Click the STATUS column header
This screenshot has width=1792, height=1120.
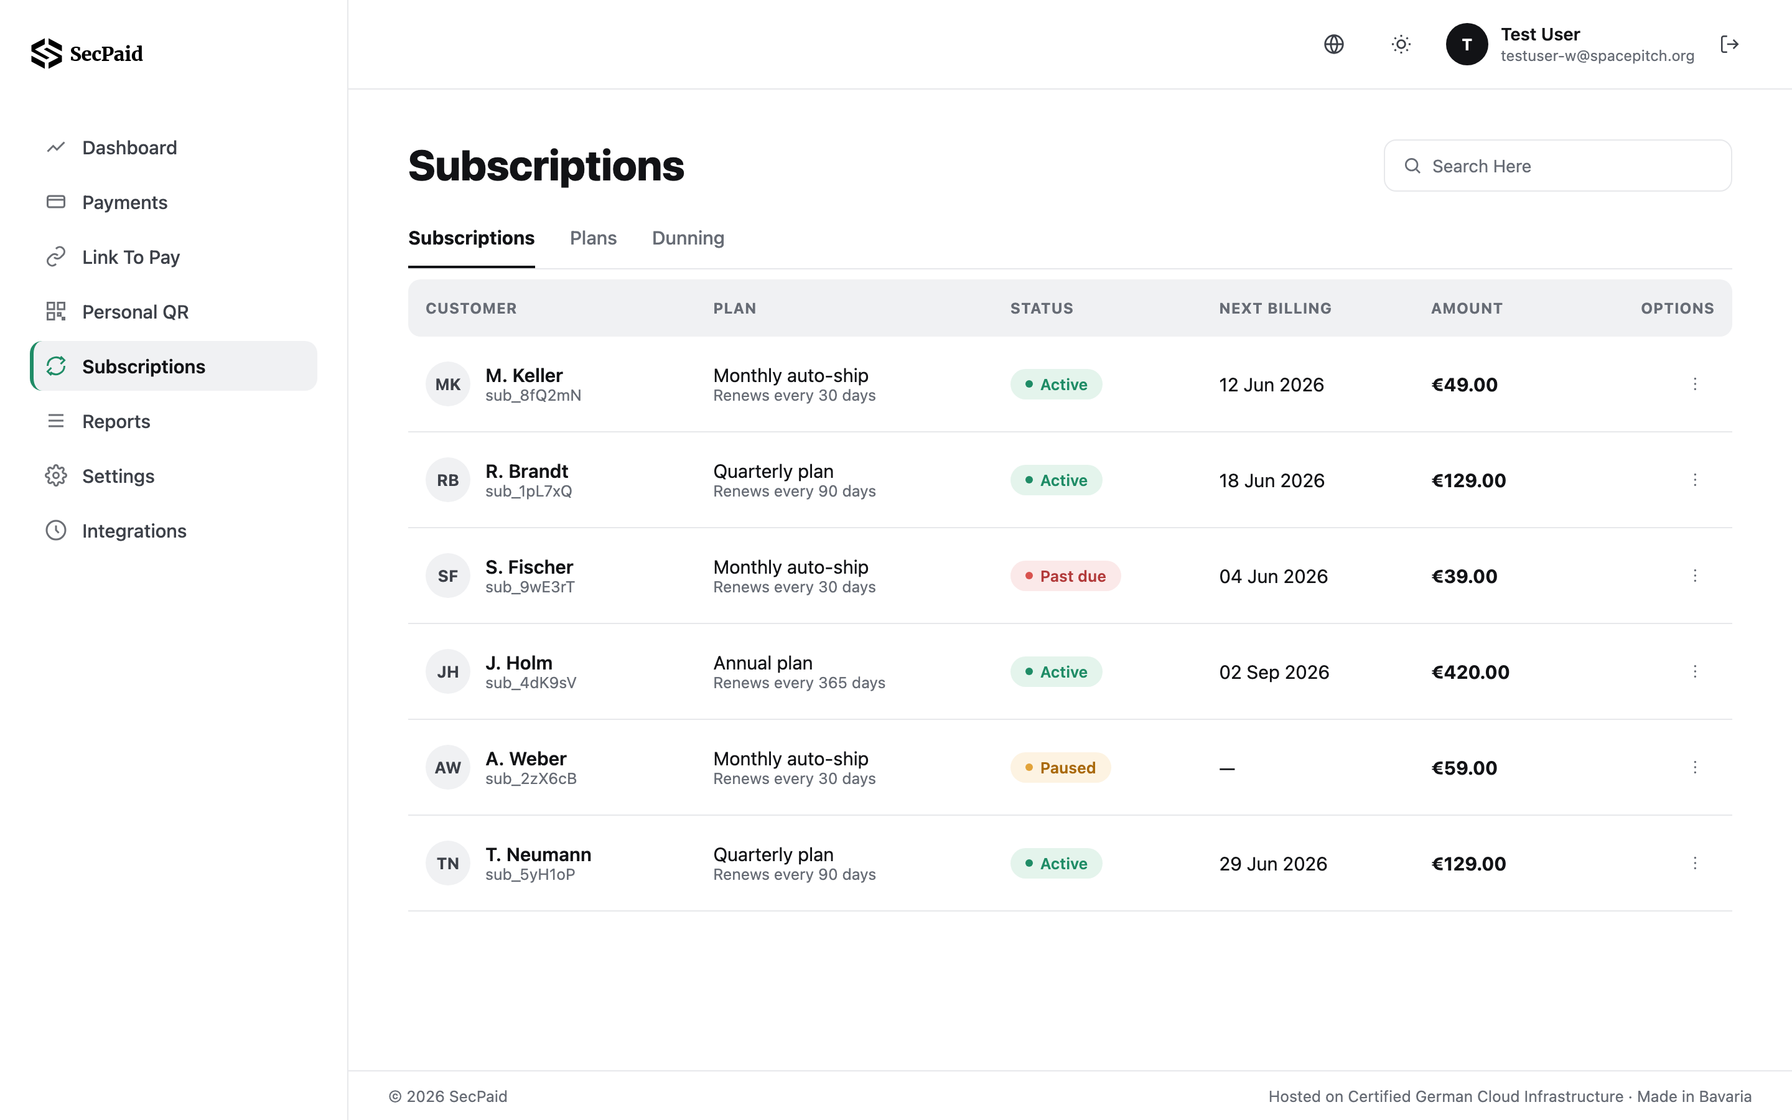coord(1041,308)
